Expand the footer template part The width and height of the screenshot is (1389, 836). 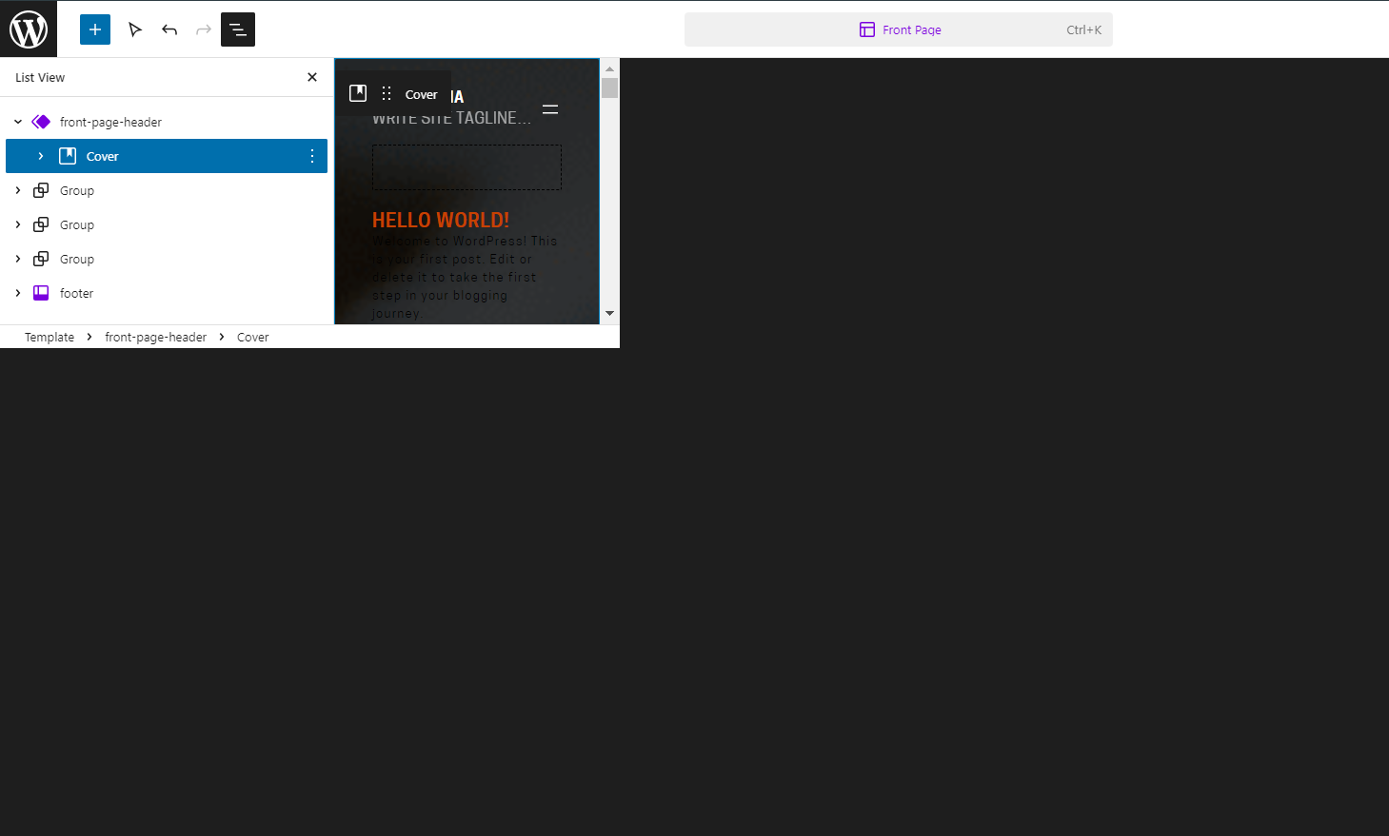[x=17, y=293]
